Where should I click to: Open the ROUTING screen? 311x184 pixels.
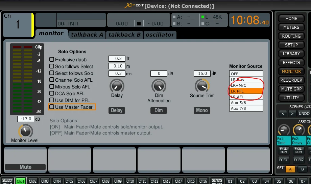coord(291,36)
